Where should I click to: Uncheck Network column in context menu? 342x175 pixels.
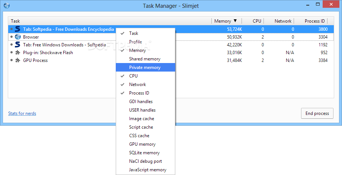coord(146,84)
